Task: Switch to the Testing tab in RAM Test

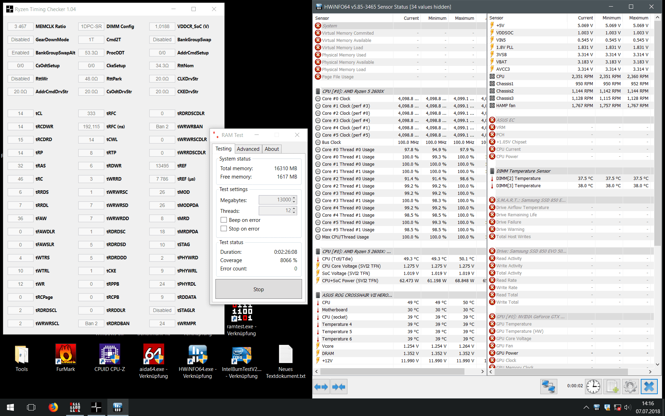Action: point(223,149)
